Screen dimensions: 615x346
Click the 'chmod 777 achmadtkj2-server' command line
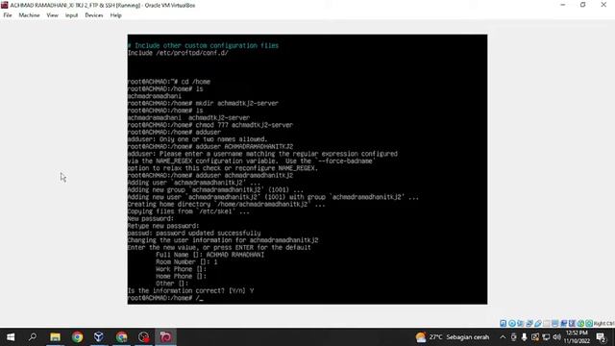point(210,125)
